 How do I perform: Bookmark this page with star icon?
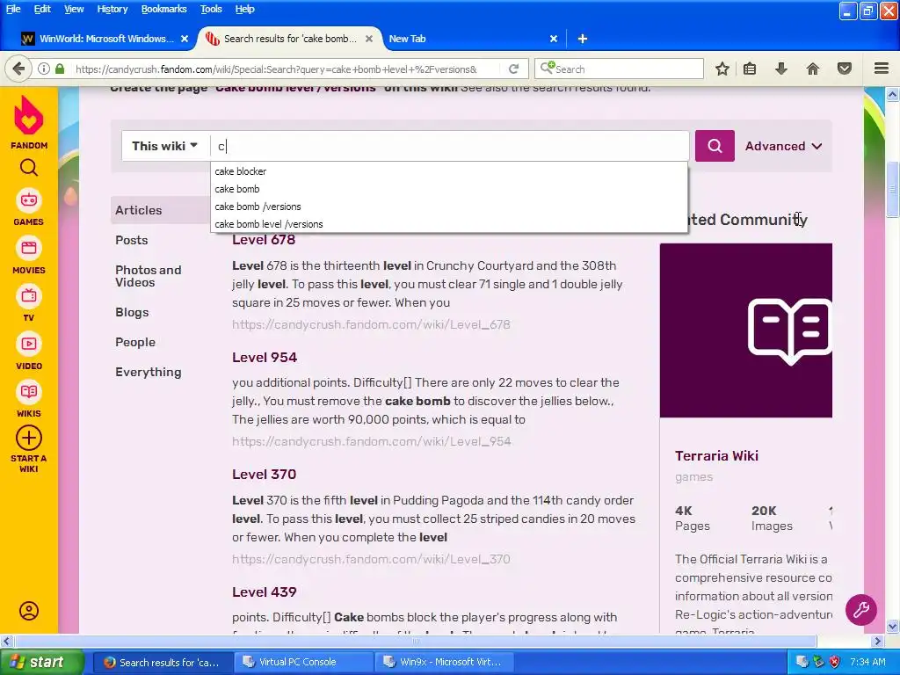coord(722,69)
